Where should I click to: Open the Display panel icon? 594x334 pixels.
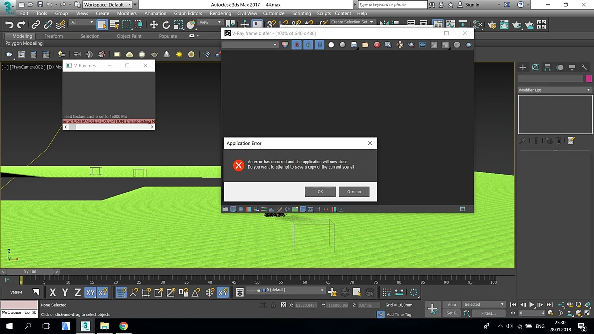click(x=572, y=67)
